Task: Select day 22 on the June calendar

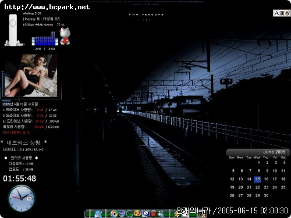Action: coord(257,187)
